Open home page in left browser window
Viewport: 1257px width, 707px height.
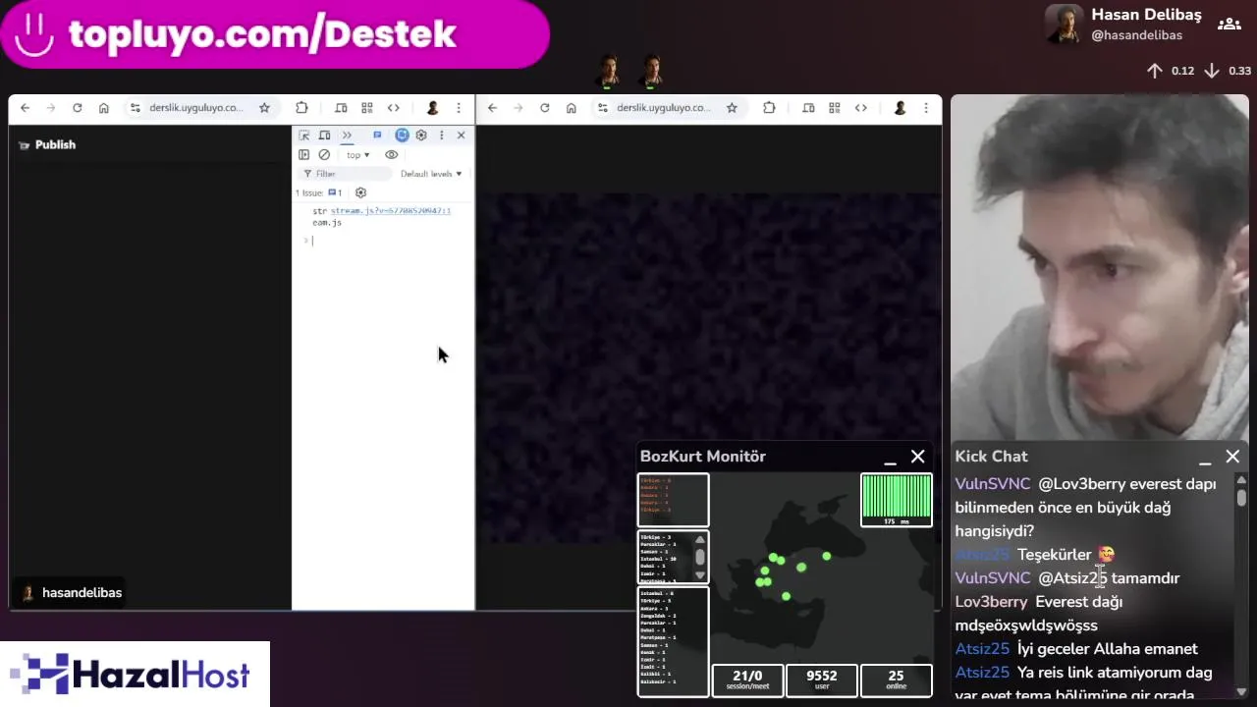tap(104, 108)
